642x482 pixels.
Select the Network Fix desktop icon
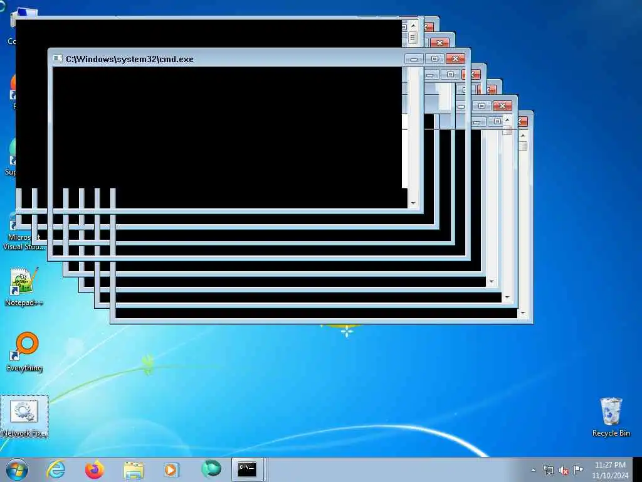coord(24,417)
